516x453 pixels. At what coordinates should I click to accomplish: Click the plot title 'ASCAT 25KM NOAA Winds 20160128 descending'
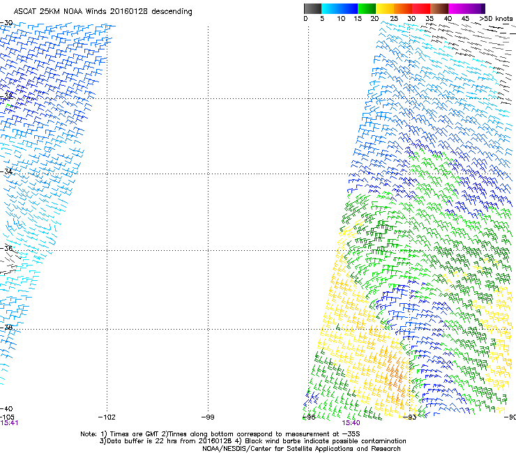pos(103,12)
